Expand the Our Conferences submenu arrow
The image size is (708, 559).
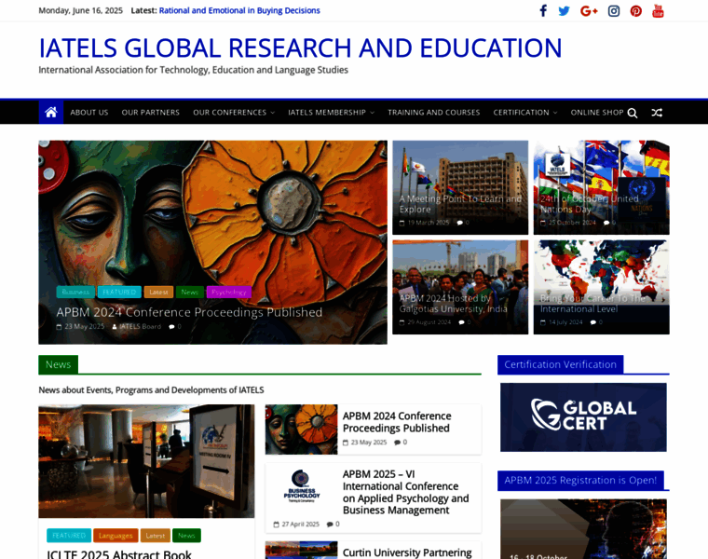click(273, 113)
